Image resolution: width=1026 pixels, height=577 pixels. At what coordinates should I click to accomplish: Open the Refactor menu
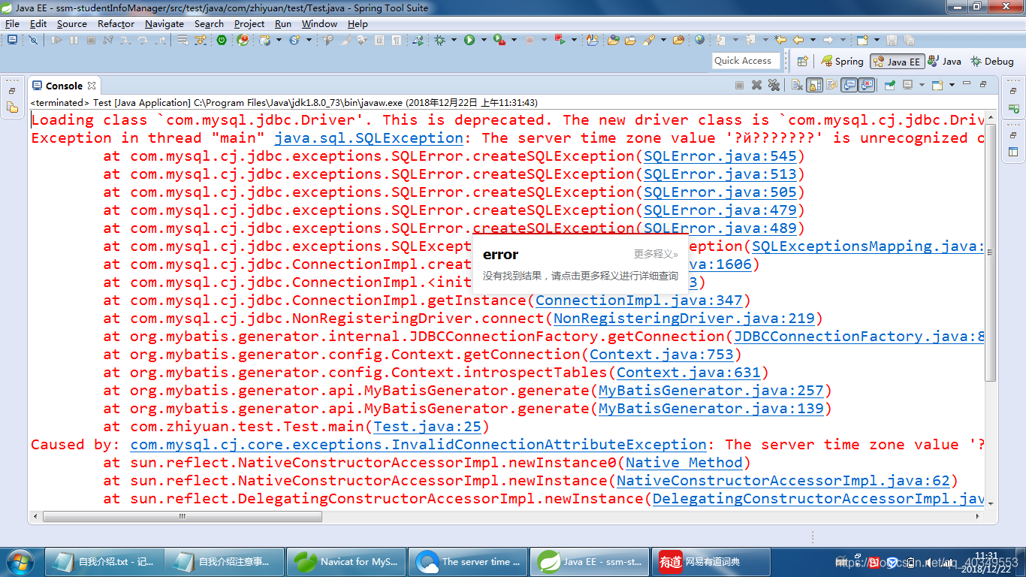(116, 23)
